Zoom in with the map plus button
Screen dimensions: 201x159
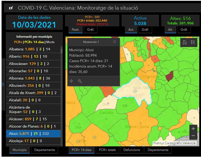(193, 129)
